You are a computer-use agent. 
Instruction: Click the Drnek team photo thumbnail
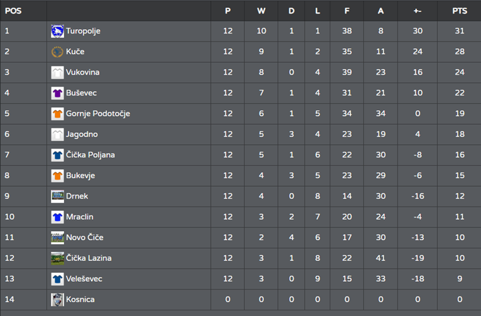click(x=58, y=196)
